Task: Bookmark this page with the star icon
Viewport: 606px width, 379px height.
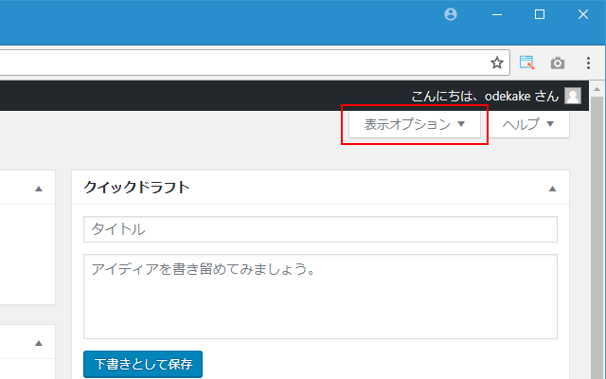Action: pyautogui.click(x=497, y=63)
